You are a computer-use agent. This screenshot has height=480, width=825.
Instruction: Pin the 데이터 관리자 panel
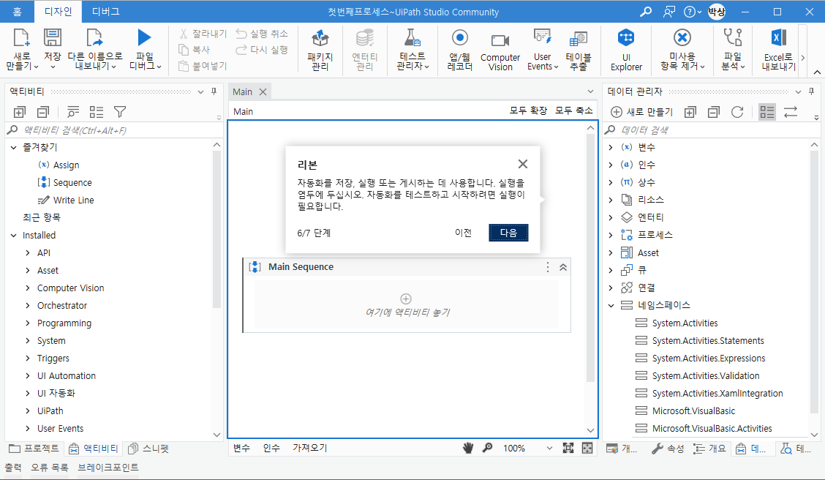click(x=812, y=91)
